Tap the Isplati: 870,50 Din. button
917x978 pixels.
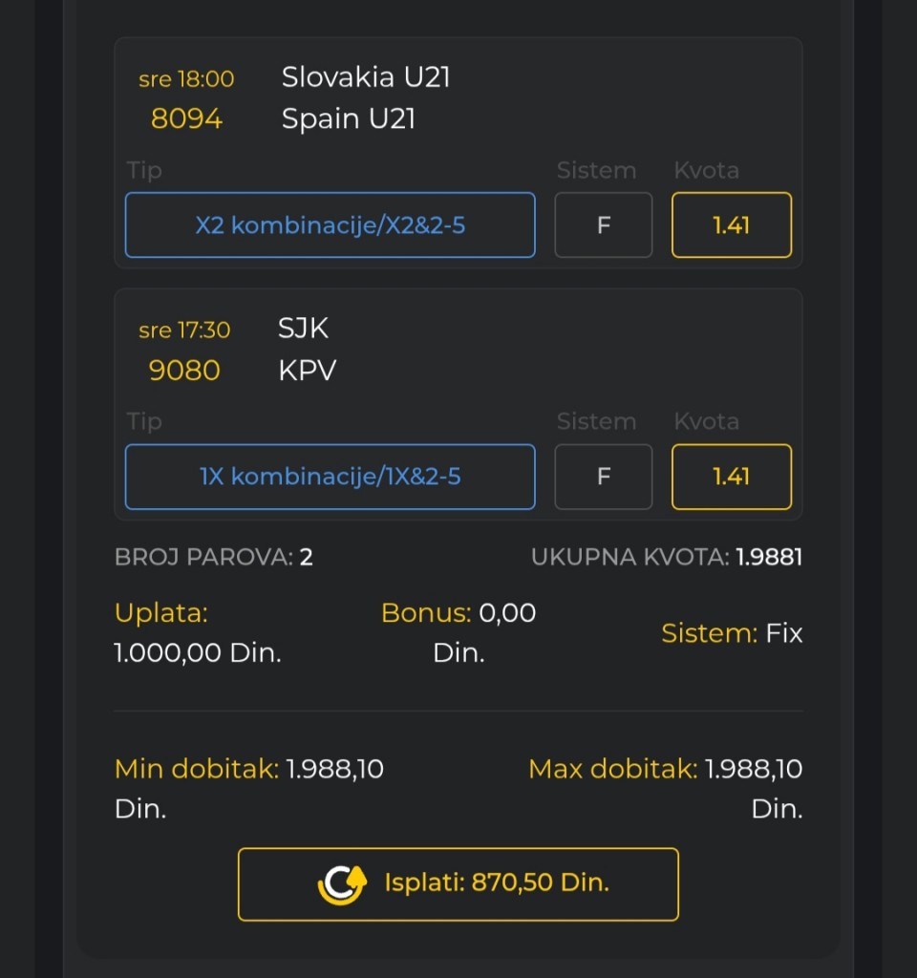458,883
